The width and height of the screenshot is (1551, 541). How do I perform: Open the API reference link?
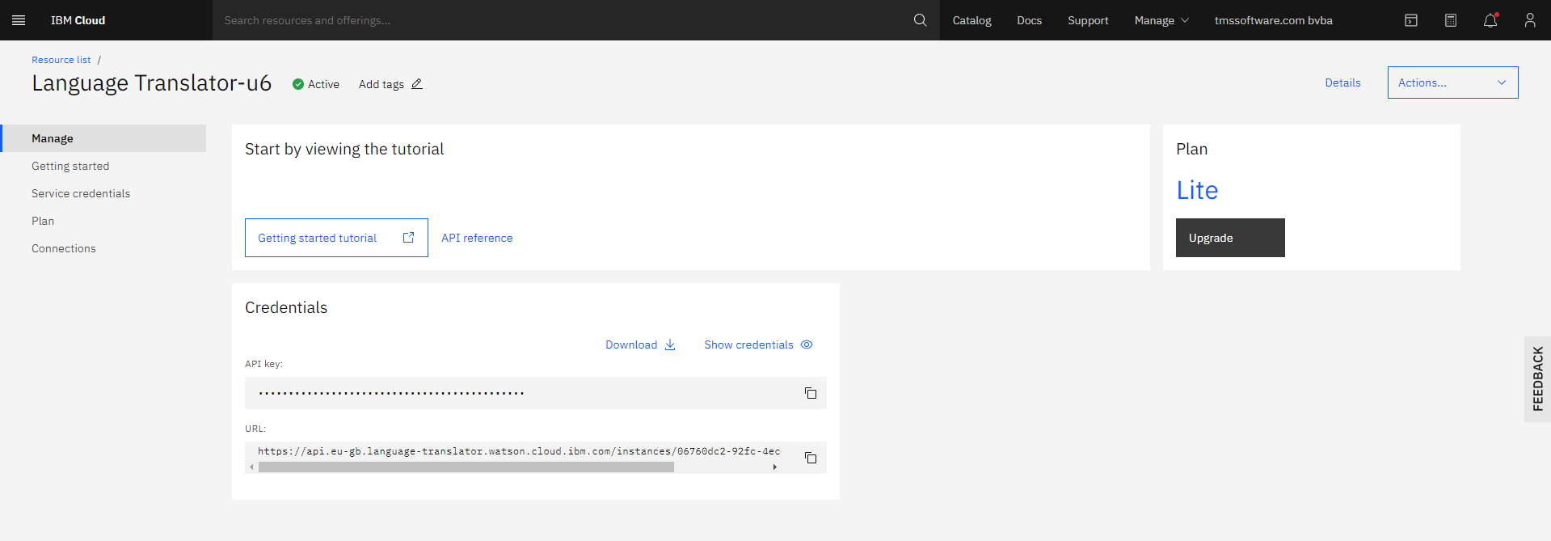(477, 238)
